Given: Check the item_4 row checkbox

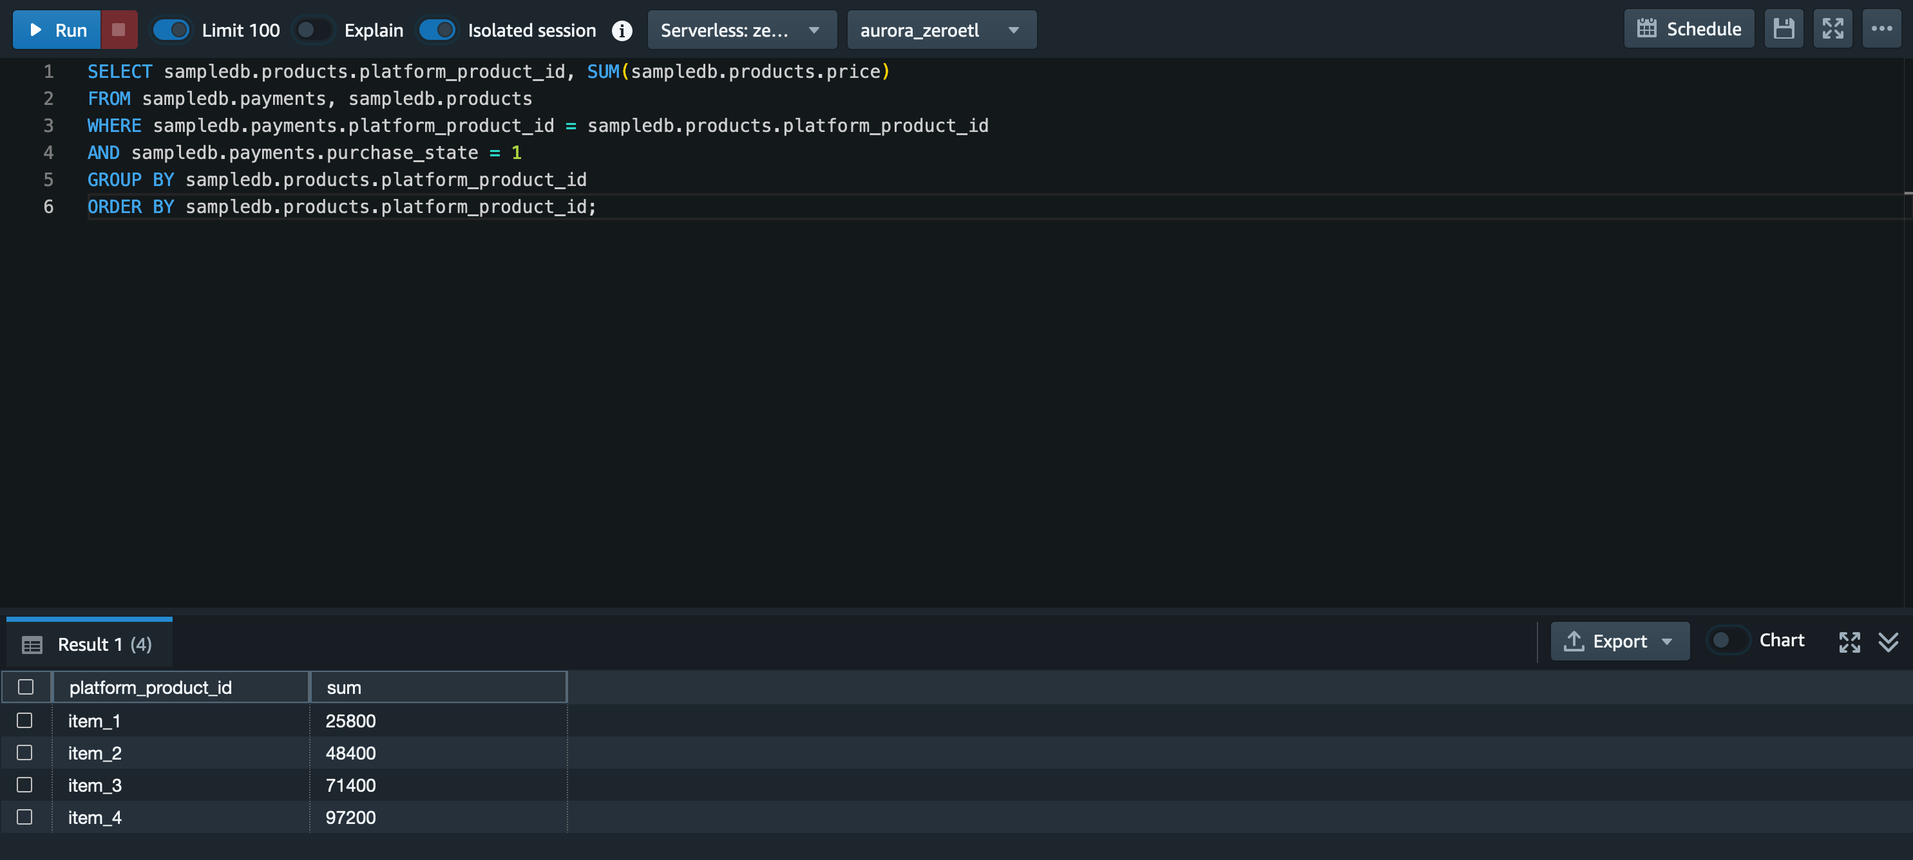Looking at the screenshot, I should pos(24,817).
